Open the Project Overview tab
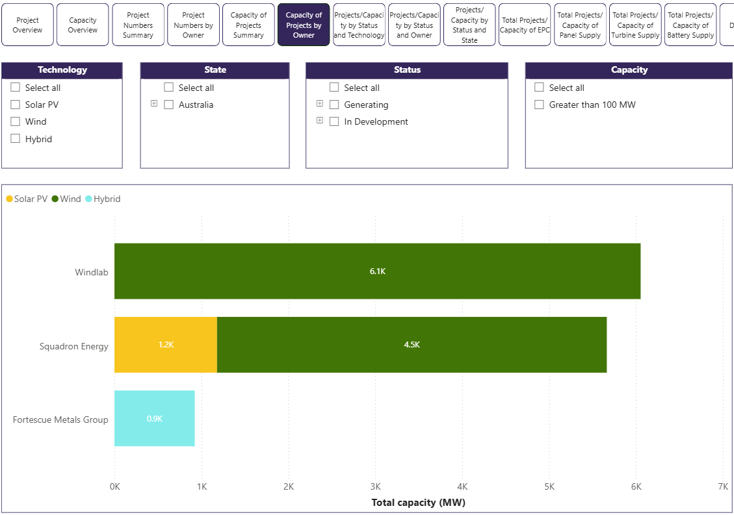734x515 pixels. point(27,25)
